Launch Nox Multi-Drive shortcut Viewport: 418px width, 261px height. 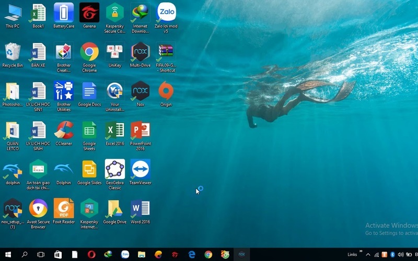click(x=140, y=55)
